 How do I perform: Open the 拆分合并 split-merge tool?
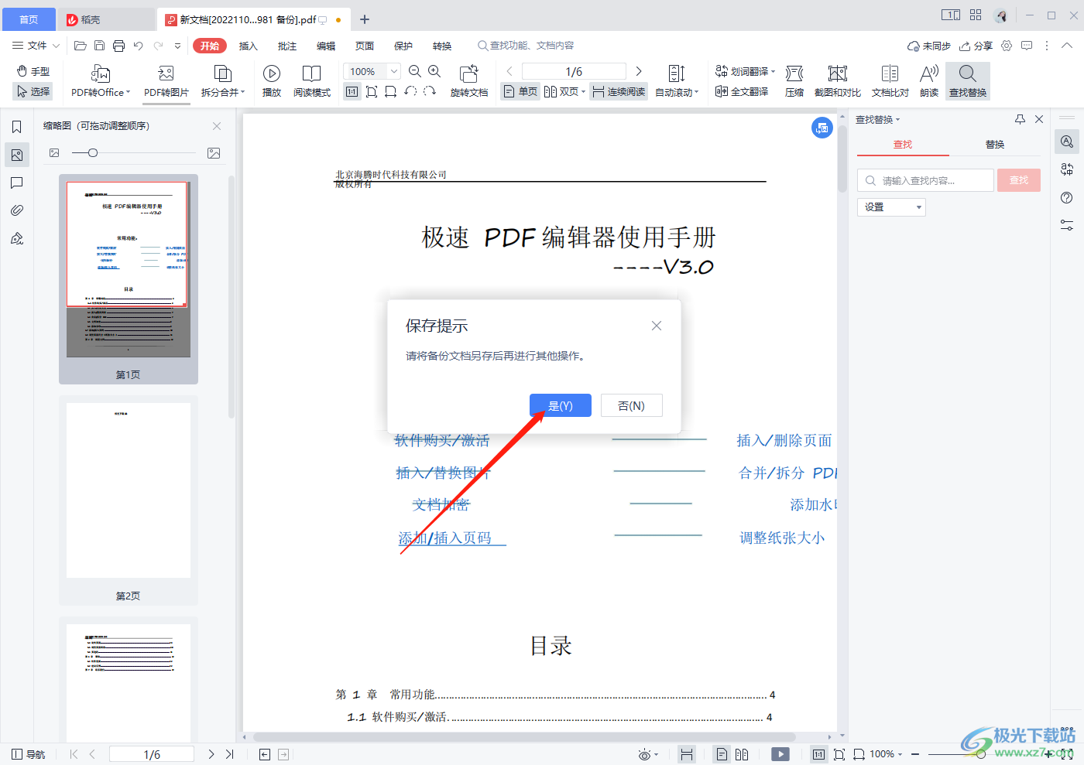[x=222, y=80]
